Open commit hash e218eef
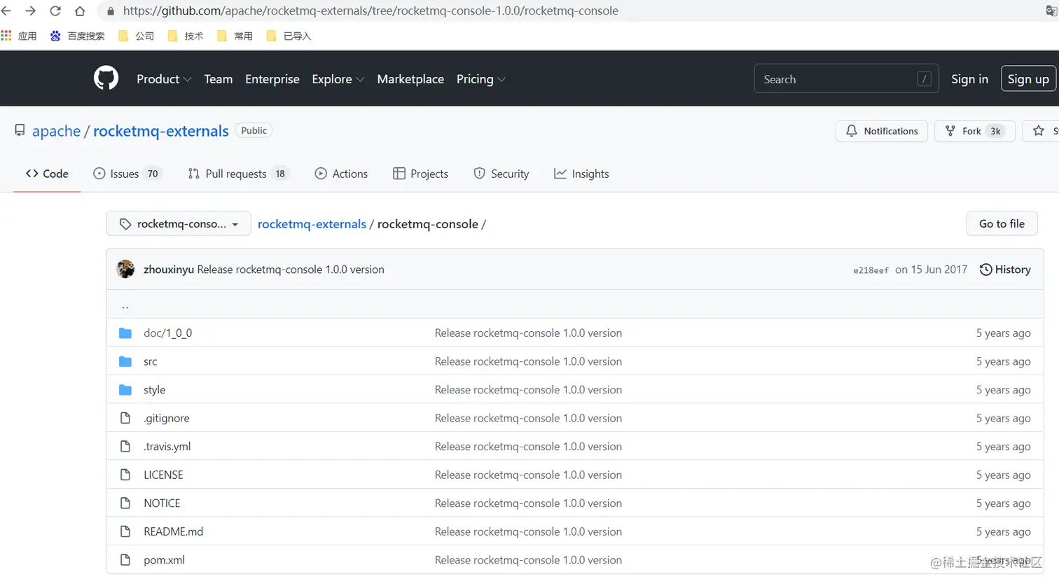The width and height of the screenshot is (1059, 586). pyautogui.click(x=871, y=270)
